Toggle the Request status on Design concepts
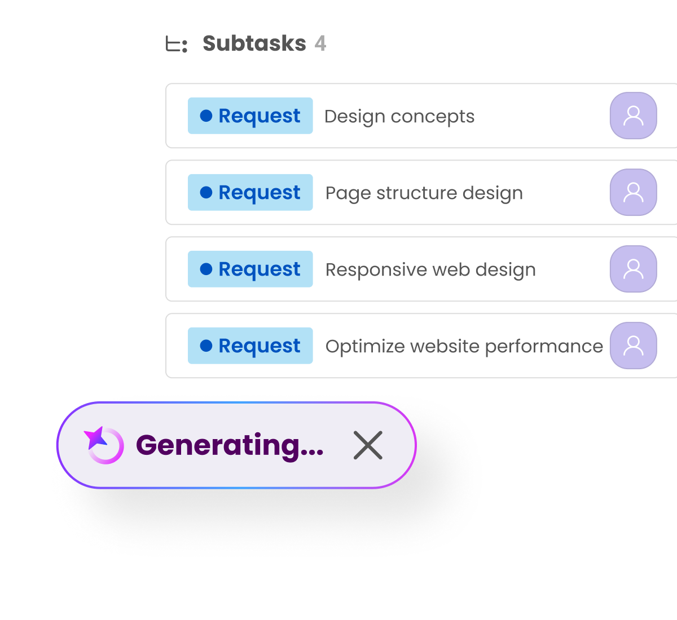Screen dimensions: 677x620 click(250, 116)
